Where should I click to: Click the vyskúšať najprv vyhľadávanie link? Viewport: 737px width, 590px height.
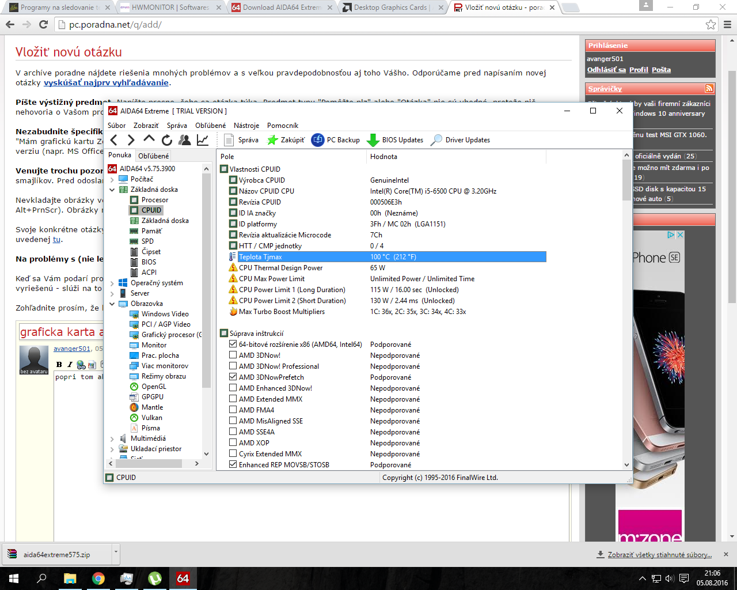coord(106,82)
